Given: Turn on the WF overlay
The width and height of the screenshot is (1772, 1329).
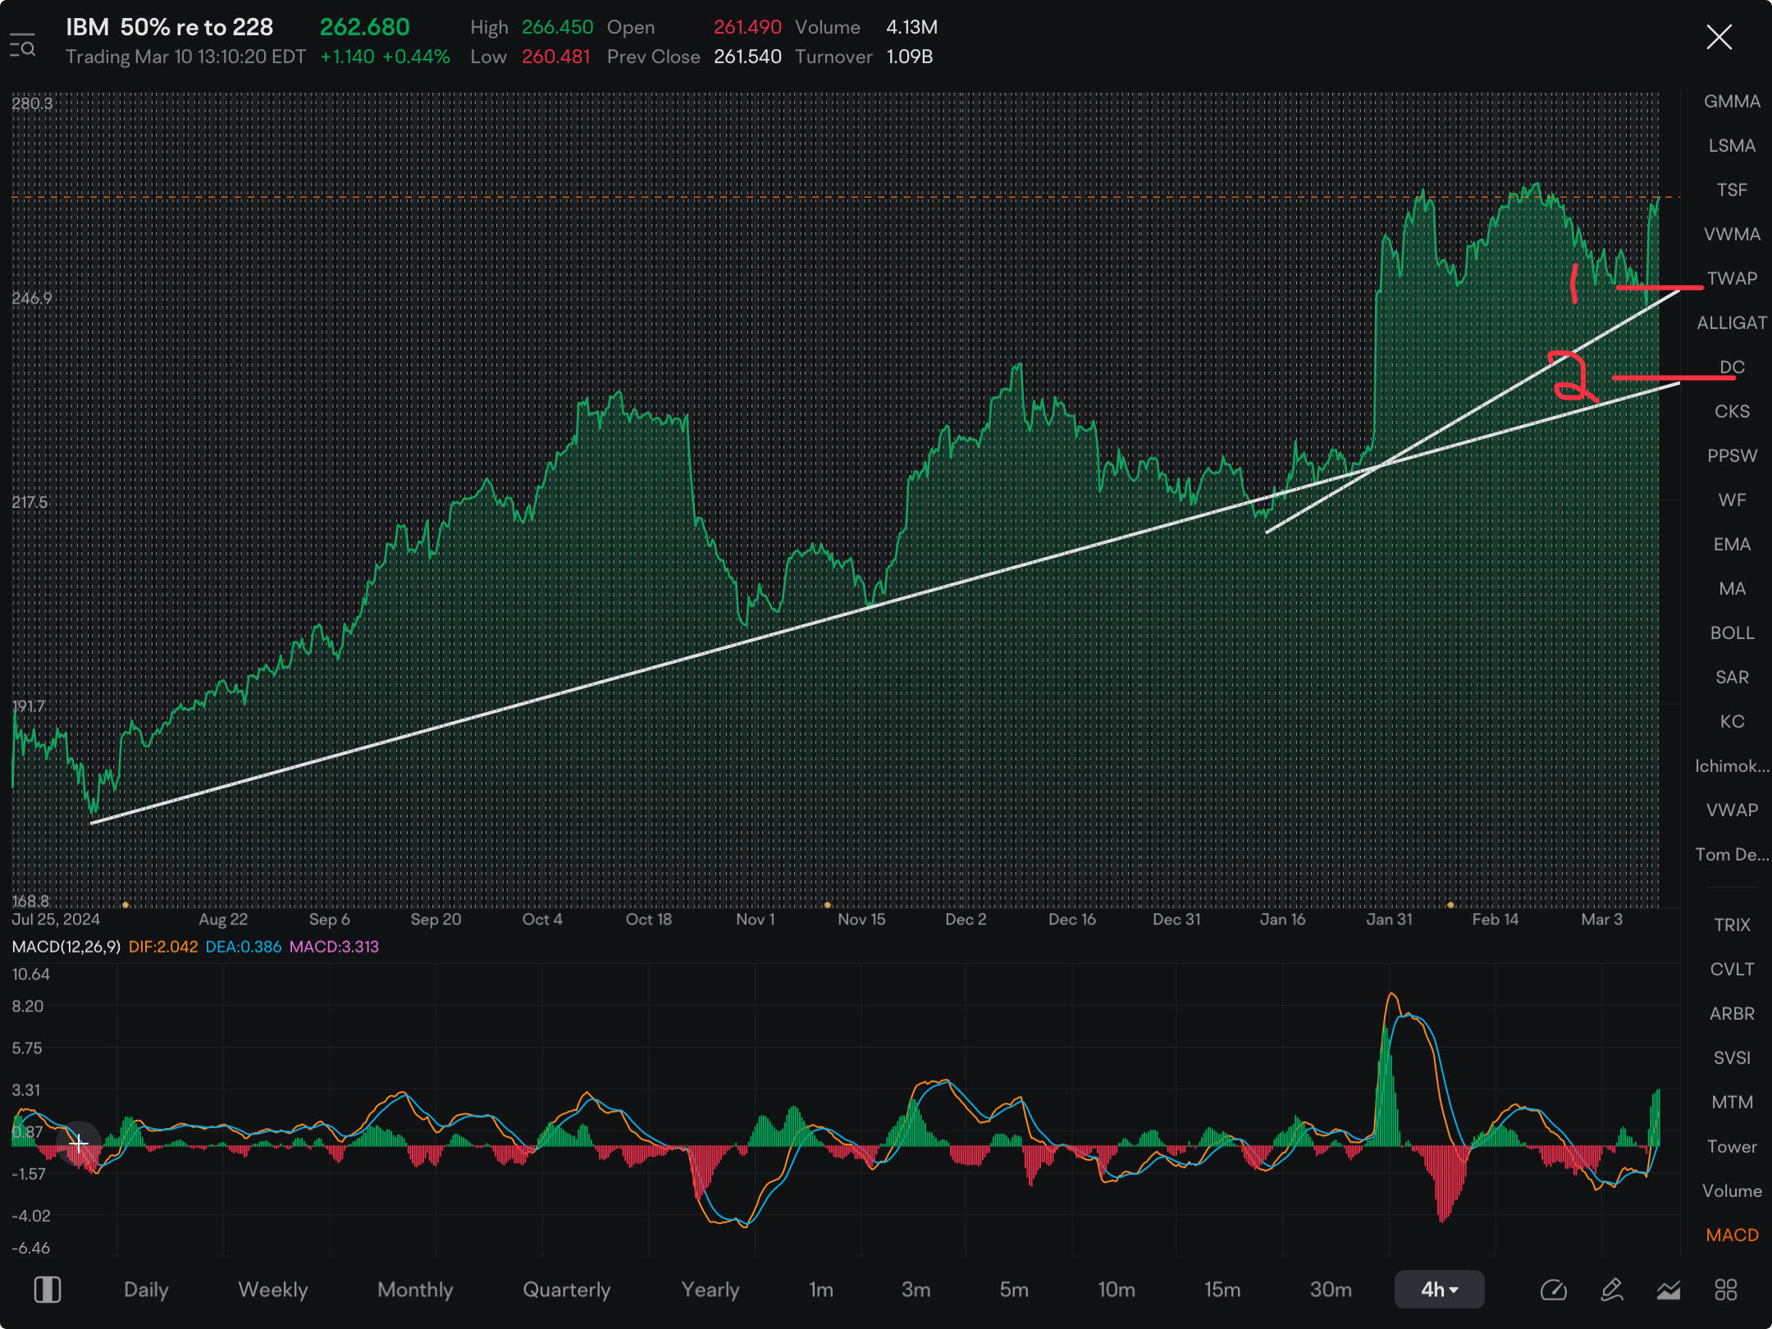Looking at the screenshot, I should (x=1732, y=500).
